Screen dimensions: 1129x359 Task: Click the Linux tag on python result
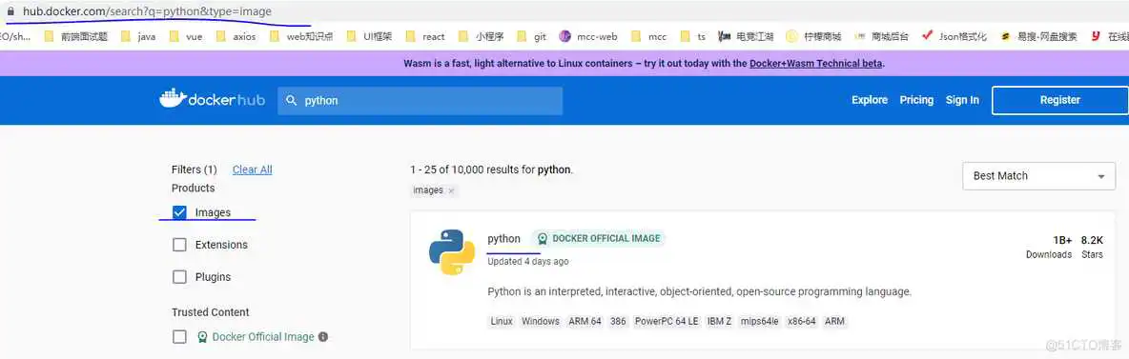click(x=502, y=322)
